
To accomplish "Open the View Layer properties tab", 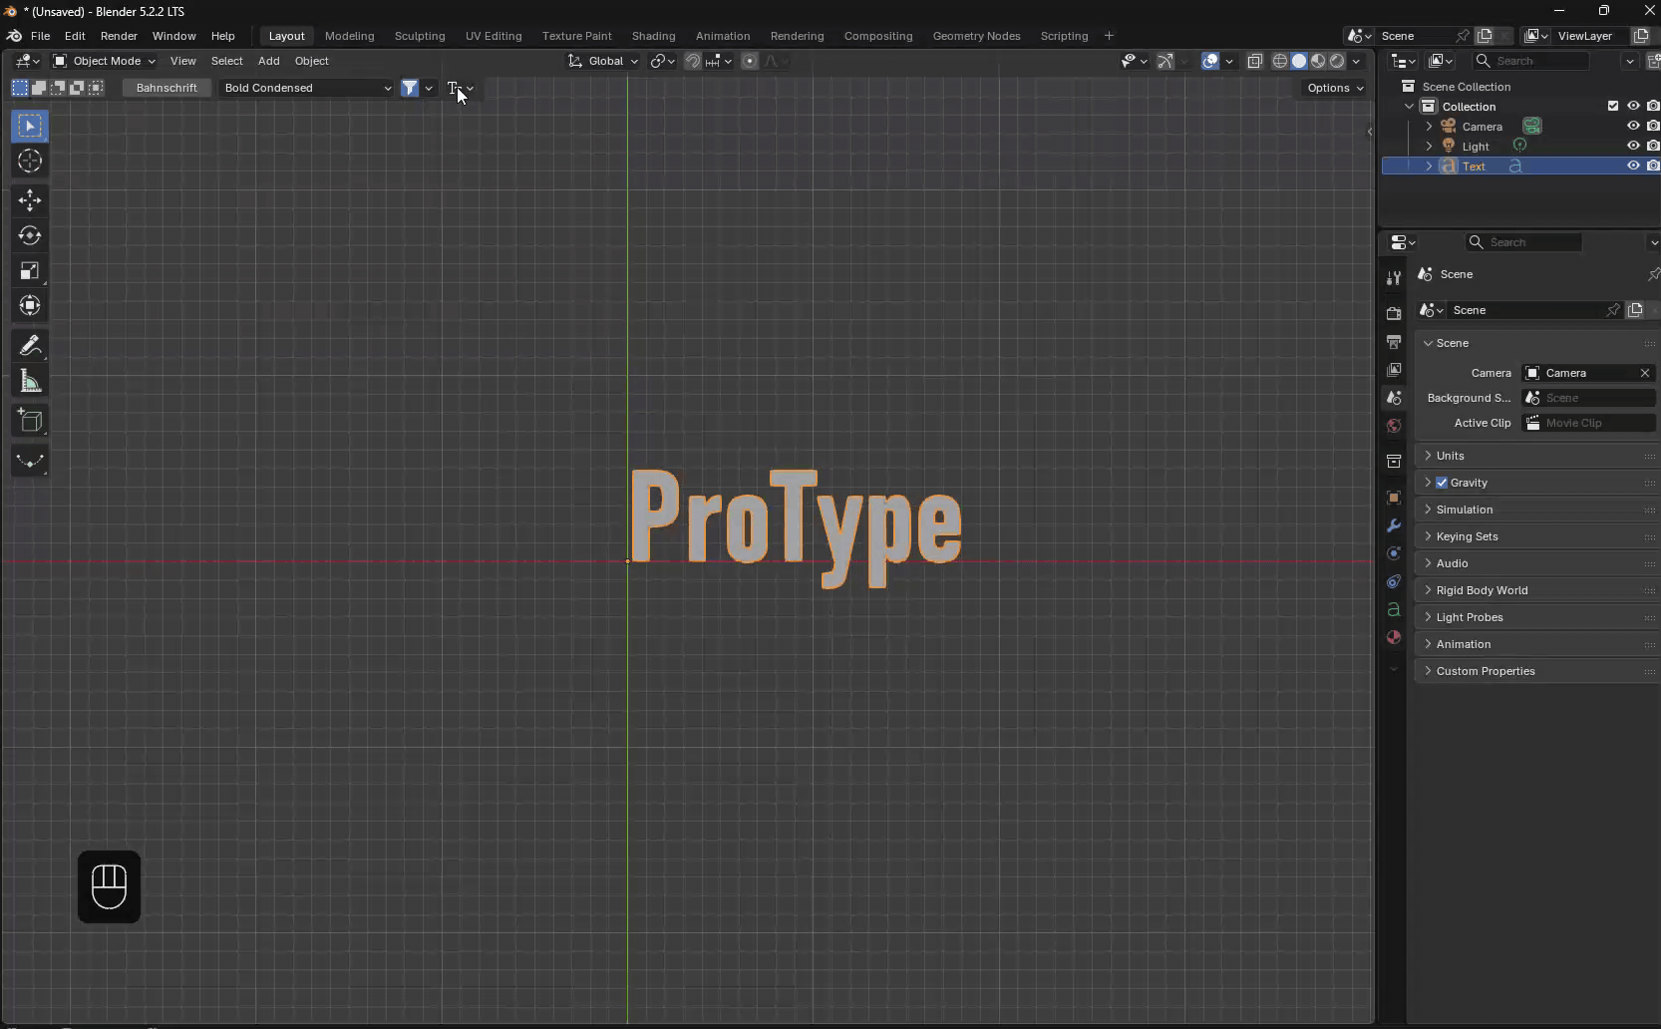I will click(1394, 370).
